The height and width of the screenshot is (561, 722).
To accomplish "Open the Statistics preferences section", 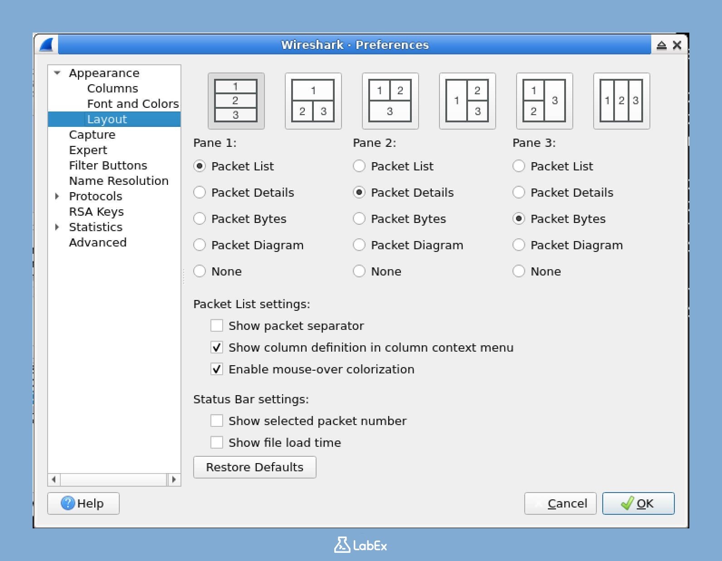I will 95,227.
